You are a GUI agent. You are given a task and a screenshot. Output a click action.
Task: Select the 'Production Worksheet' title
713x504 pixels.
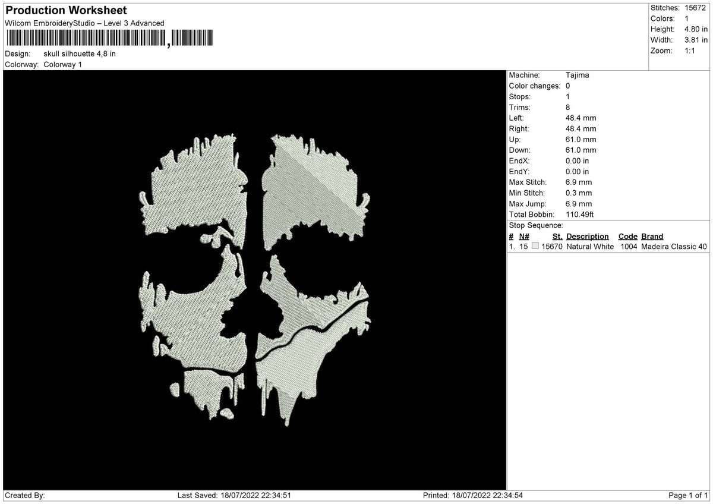click(x=66, y=11)
